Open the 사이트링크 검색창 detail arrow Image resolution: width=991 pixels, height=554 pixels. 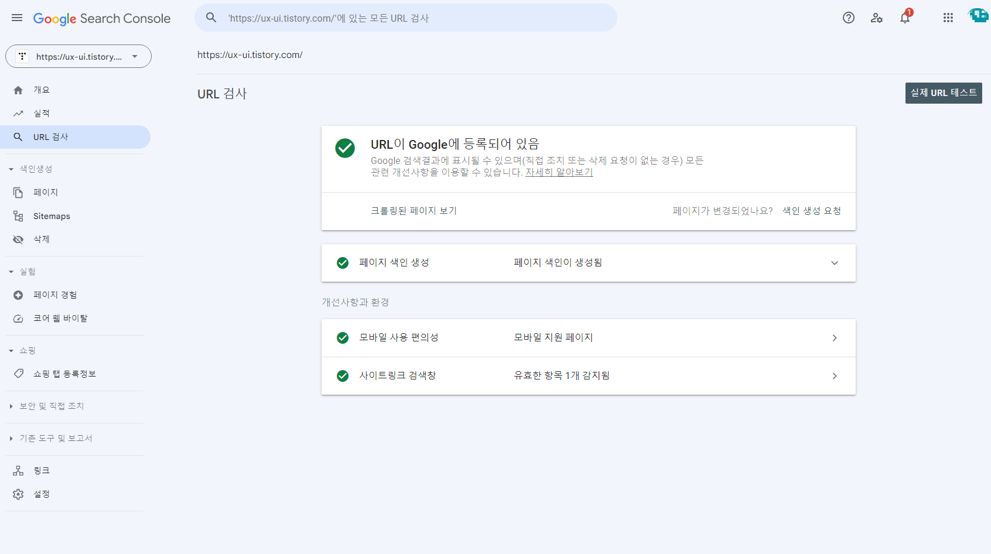click(835, 376)
